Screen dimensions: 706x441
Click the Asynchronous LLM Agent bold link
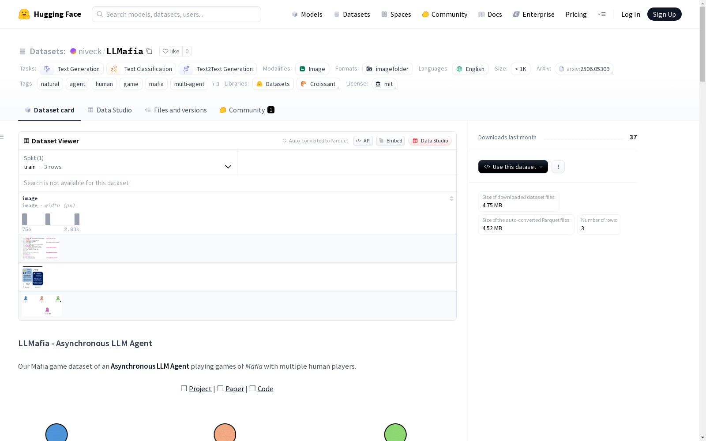(x=150, y=366)
